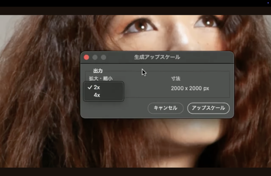Click the 生成アップスケール dialog title text
The image size is (271, 176).
[x=157, y=57]
